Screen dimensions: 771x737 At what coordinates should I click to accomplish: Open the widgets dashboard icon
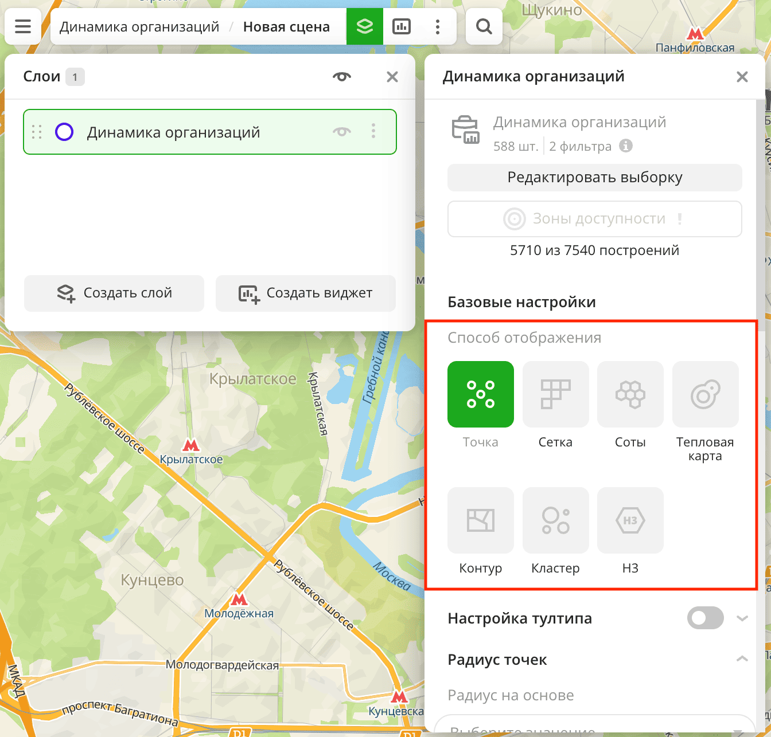(401, 26)
